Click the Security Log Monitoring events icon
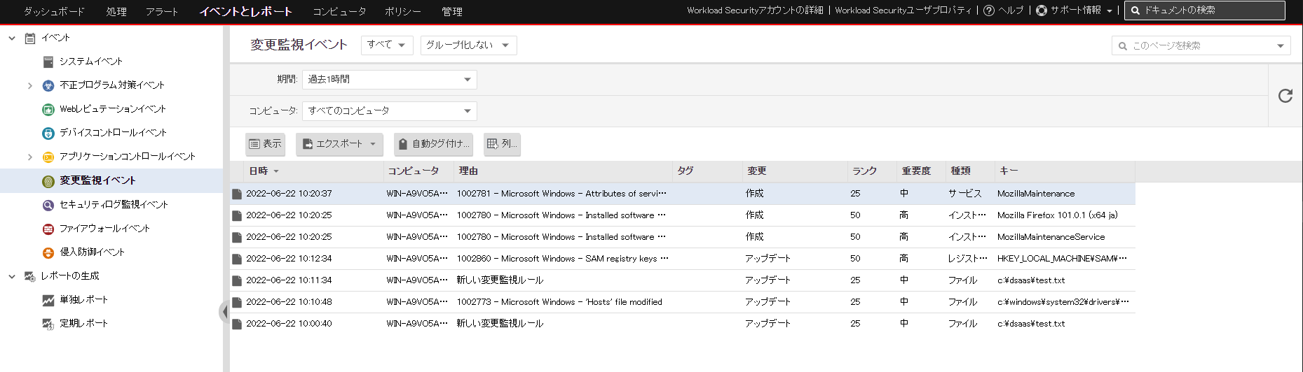The width and height of the screenshot is (1303, 372). tap(48, 205)
